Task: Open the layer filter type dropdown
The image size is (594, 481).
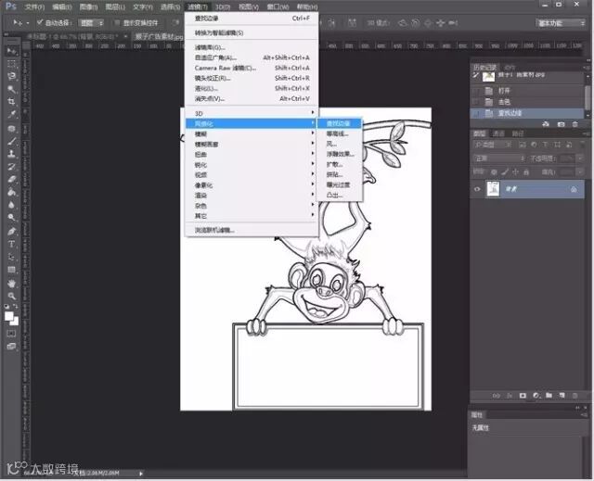Action: pos(492,145)
